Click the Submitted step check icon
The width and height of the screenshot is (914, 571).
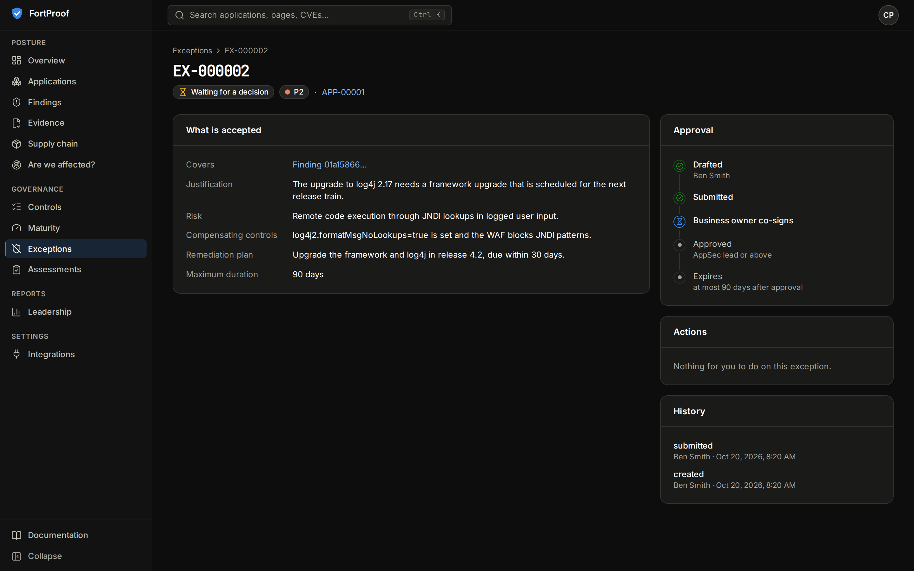(679, 198)
